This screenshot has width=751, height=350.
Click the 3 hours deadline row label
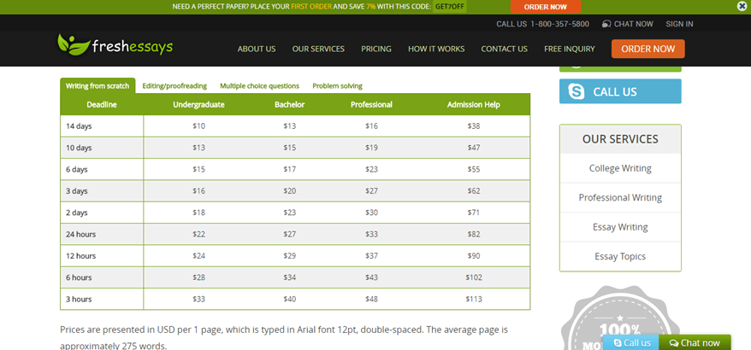click(x=79, y=299)
